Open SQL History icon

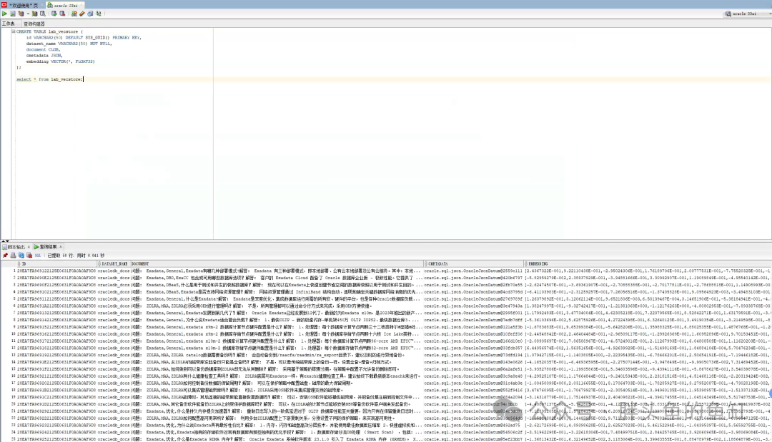[90, 14]
